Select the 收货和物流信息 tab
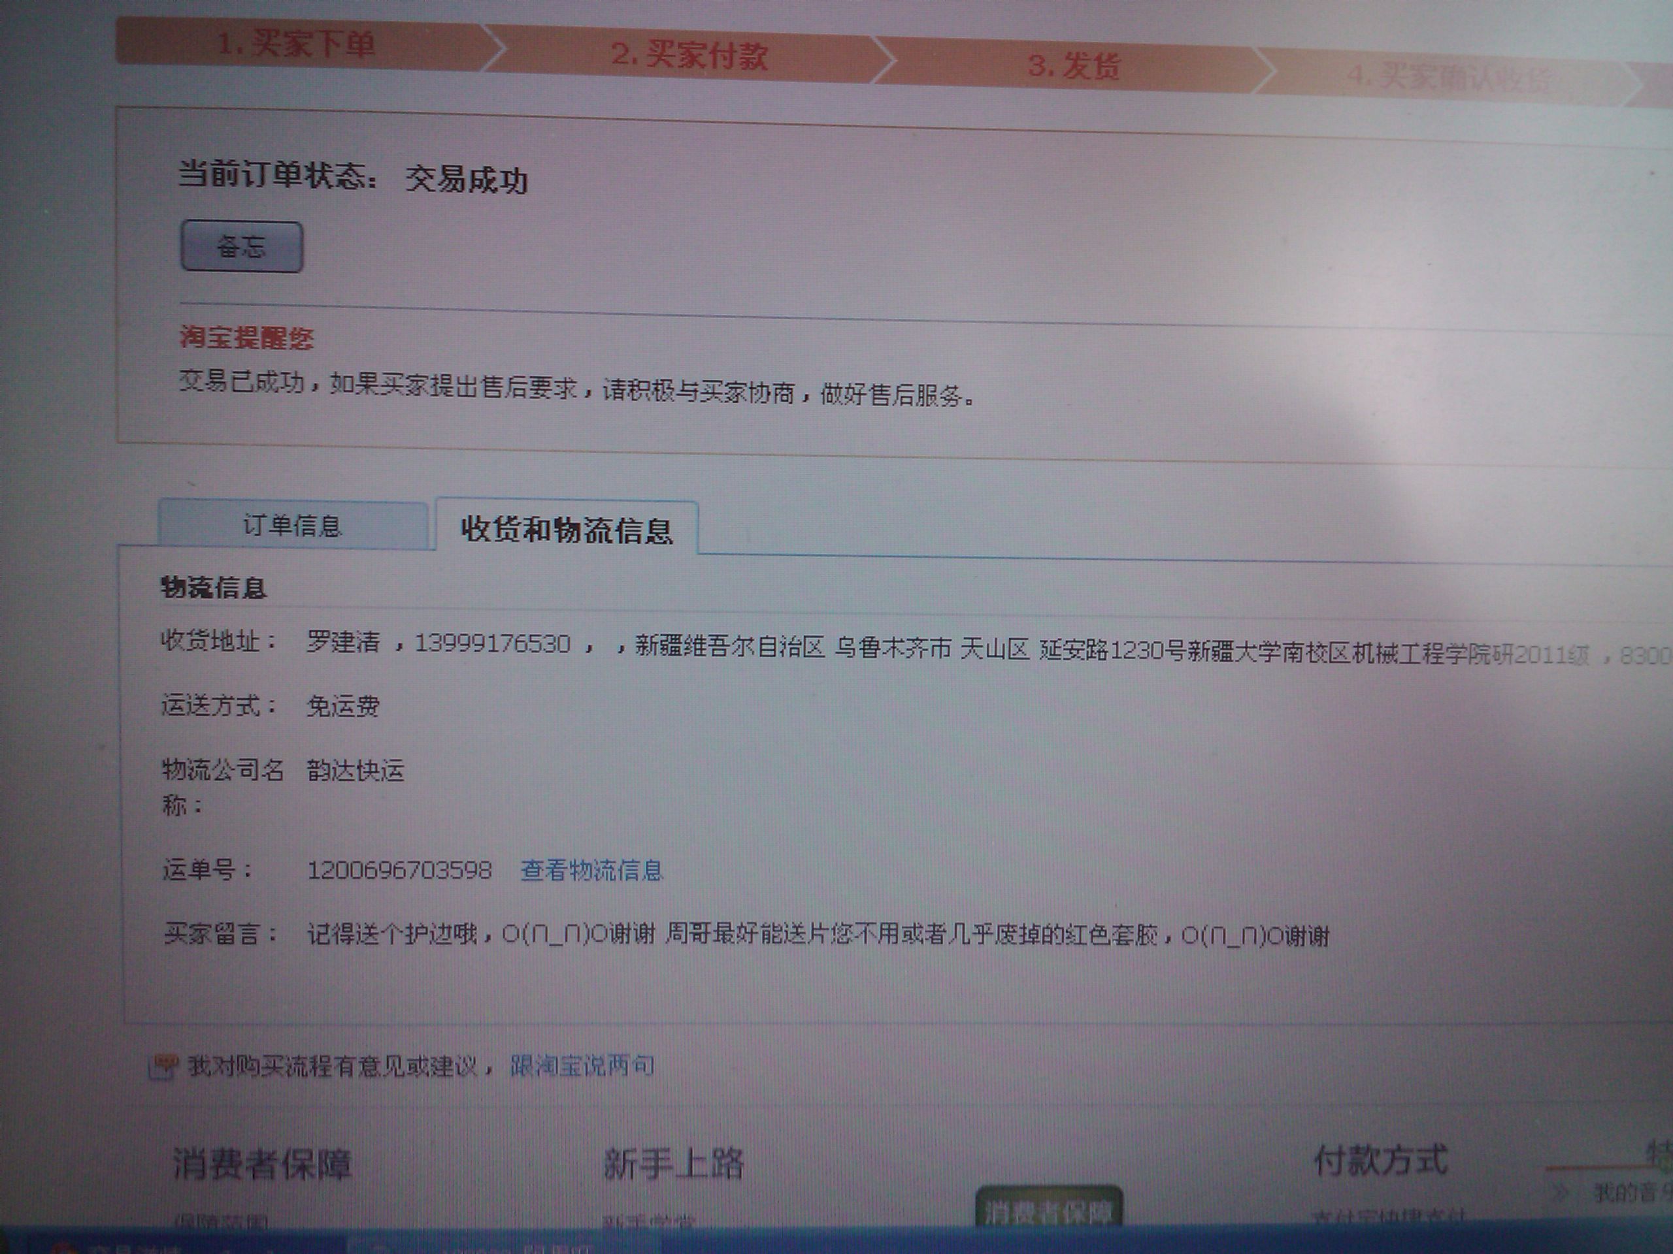The image size is (1673, 1254). (567, 530)
